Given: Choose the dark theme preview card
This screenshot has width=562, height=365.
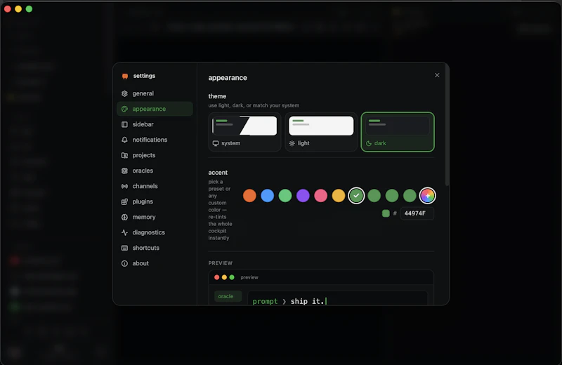Looking at the screenshot, I should point(398,132).
